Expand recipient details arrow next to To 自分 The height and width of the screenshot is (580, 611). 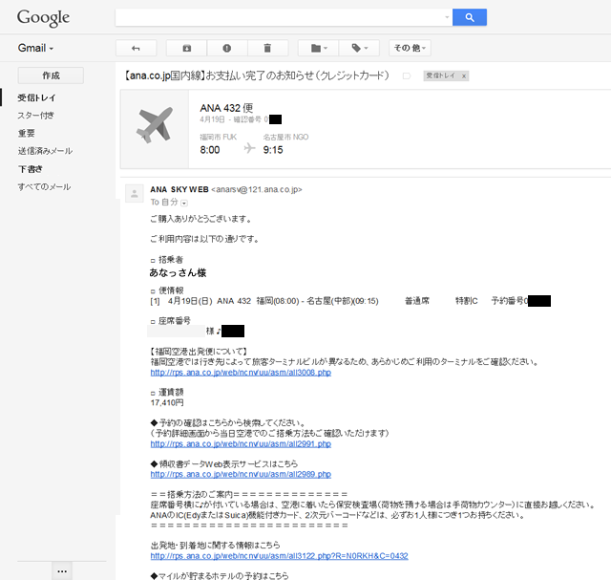tap(184, 203)
